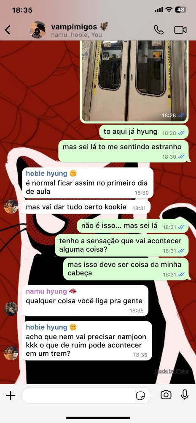
Task: Open the plus attachment menu
Action: (11, 396)
